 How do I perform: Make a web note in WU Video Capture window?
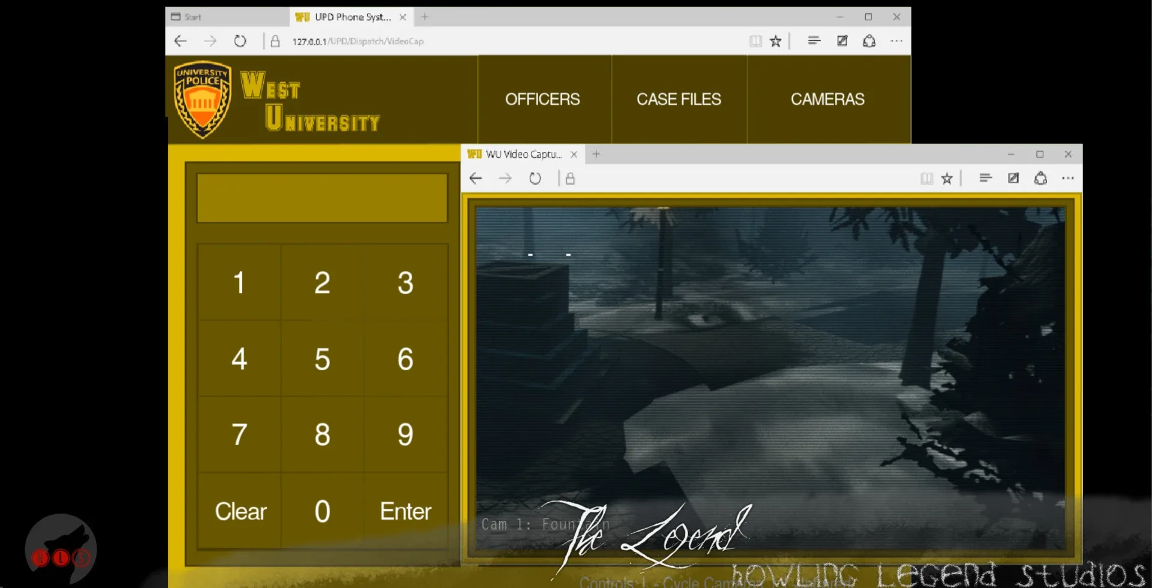coord(1013,178)
